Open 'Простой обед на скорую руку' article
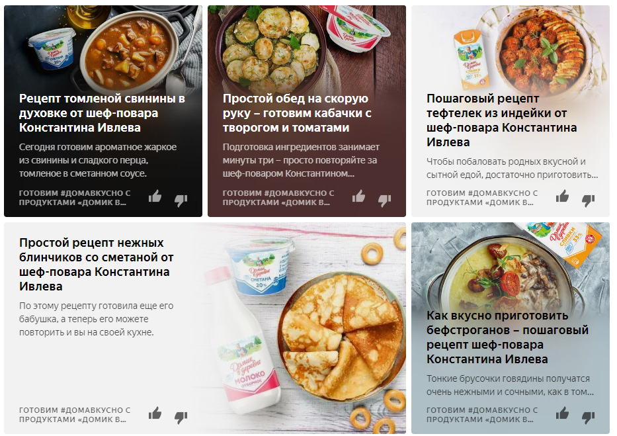The height and width of the screenshot is (436, 617). pos(297,113)
